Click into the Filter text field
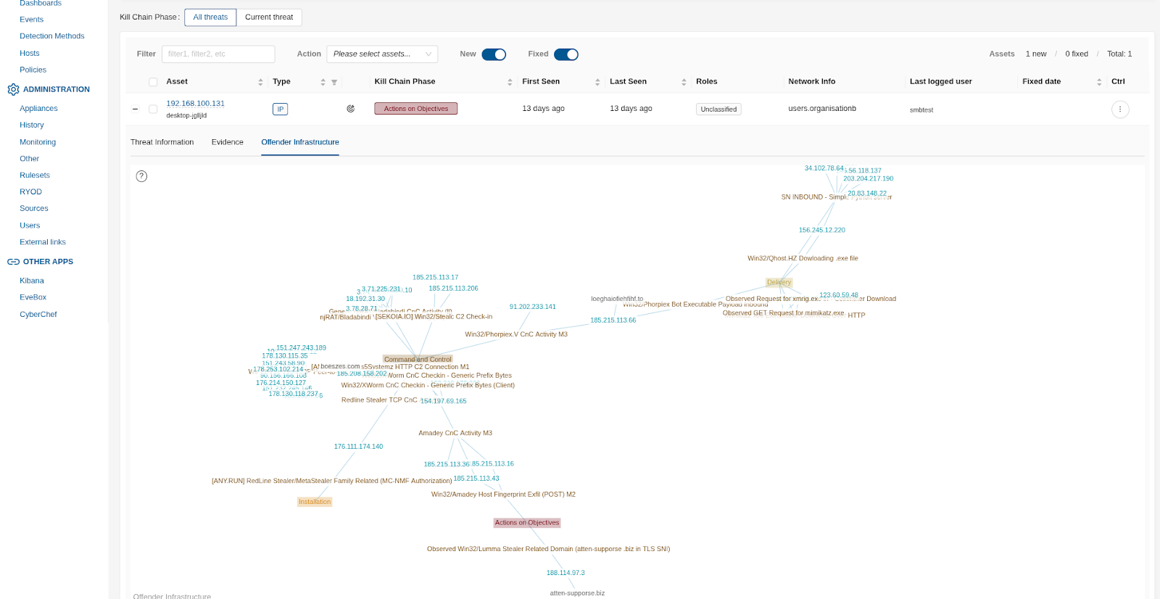Image resolution: width=1160 pixels, height=599 pixels. 218,54
